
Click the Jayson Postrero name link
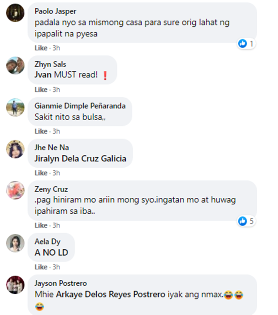[61, 283]
